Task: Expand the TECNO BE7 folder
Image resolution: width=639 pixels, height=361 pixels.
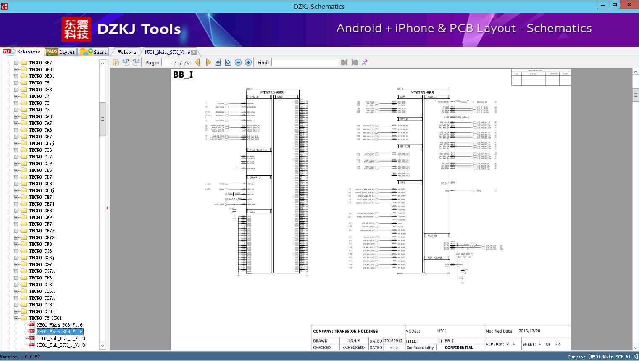Action: (x=16, y=63)
